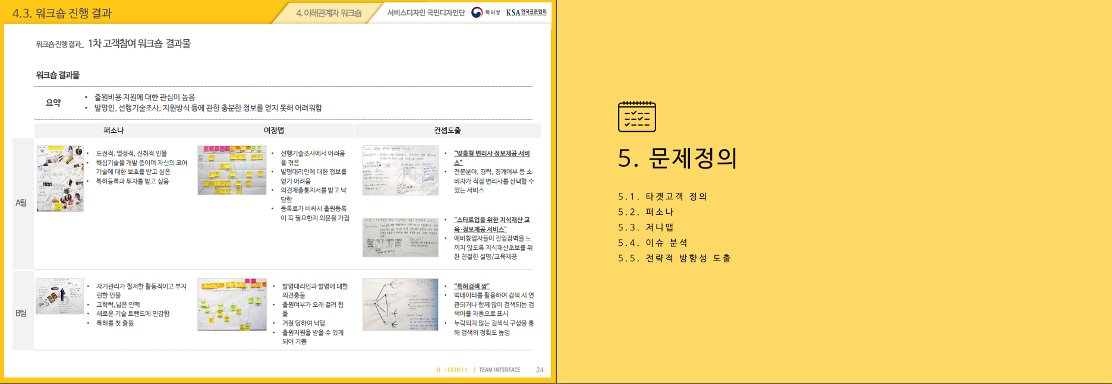The height and width of the screenshot is (384, 1112).
Task: Select 5.1. 타겟고객 정의 in the contents list
Action: pos(662,196)
